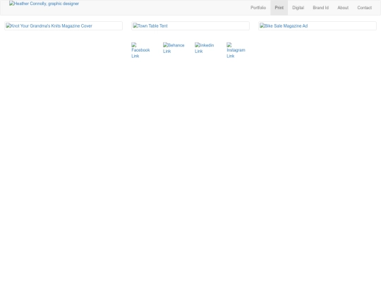This screenshot has width=381, height=286.
Task: Click the Facebook Link icon
Action: 140,50
